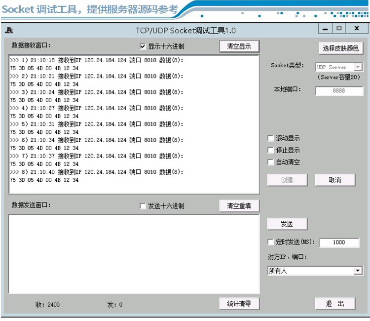Click the 取消 button
The width and height of the screenshot is (370, 321).
click(x=335, y=180)
